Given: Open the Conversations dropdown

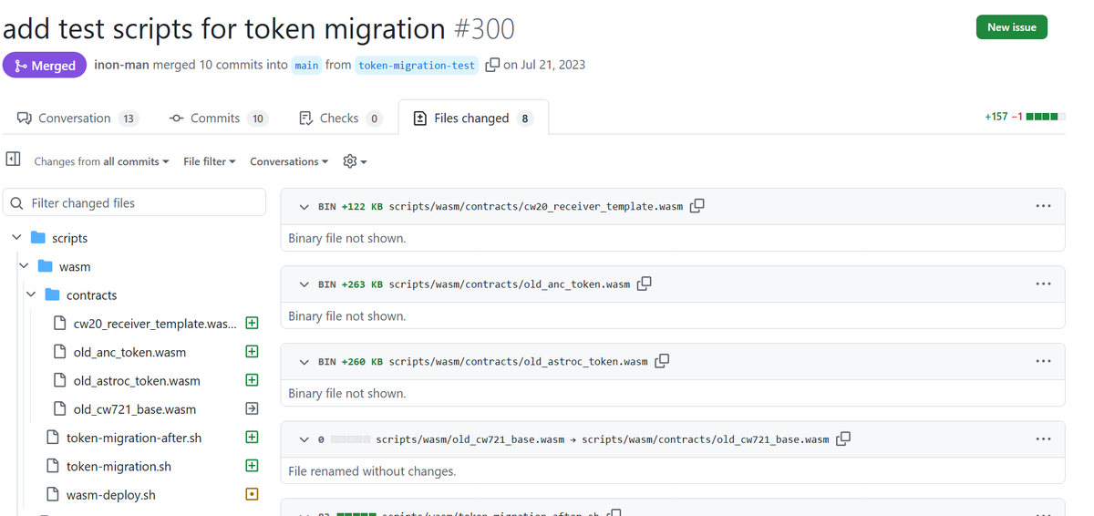Looking at the screenshot, I should (290, 161).
